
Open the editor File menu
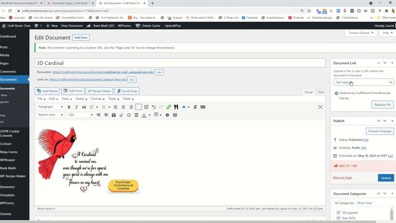tap(41, 99)
